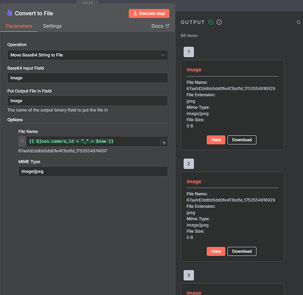
Task: Click the output search icon
Action: [298, 22]
